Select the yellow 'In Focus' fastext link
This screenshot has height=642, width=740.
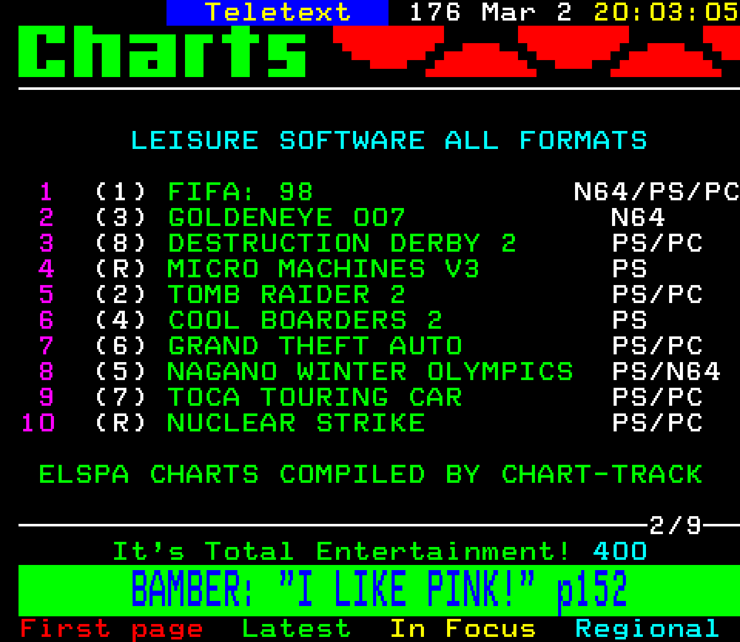click(x=462, y=628)
